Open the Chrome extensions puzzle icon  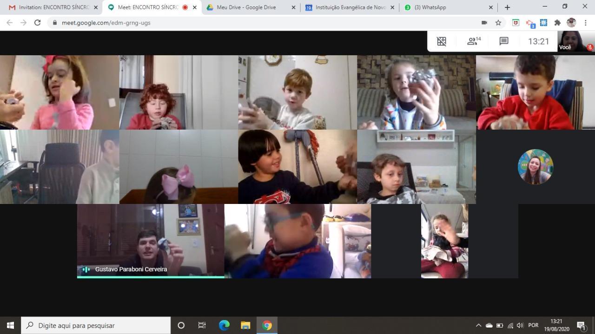tap(558, 22)
